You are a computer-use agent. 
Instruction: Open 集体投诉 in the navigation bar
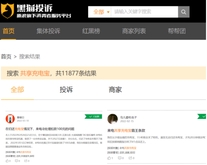pyautogui.click(x=48, y=31)
